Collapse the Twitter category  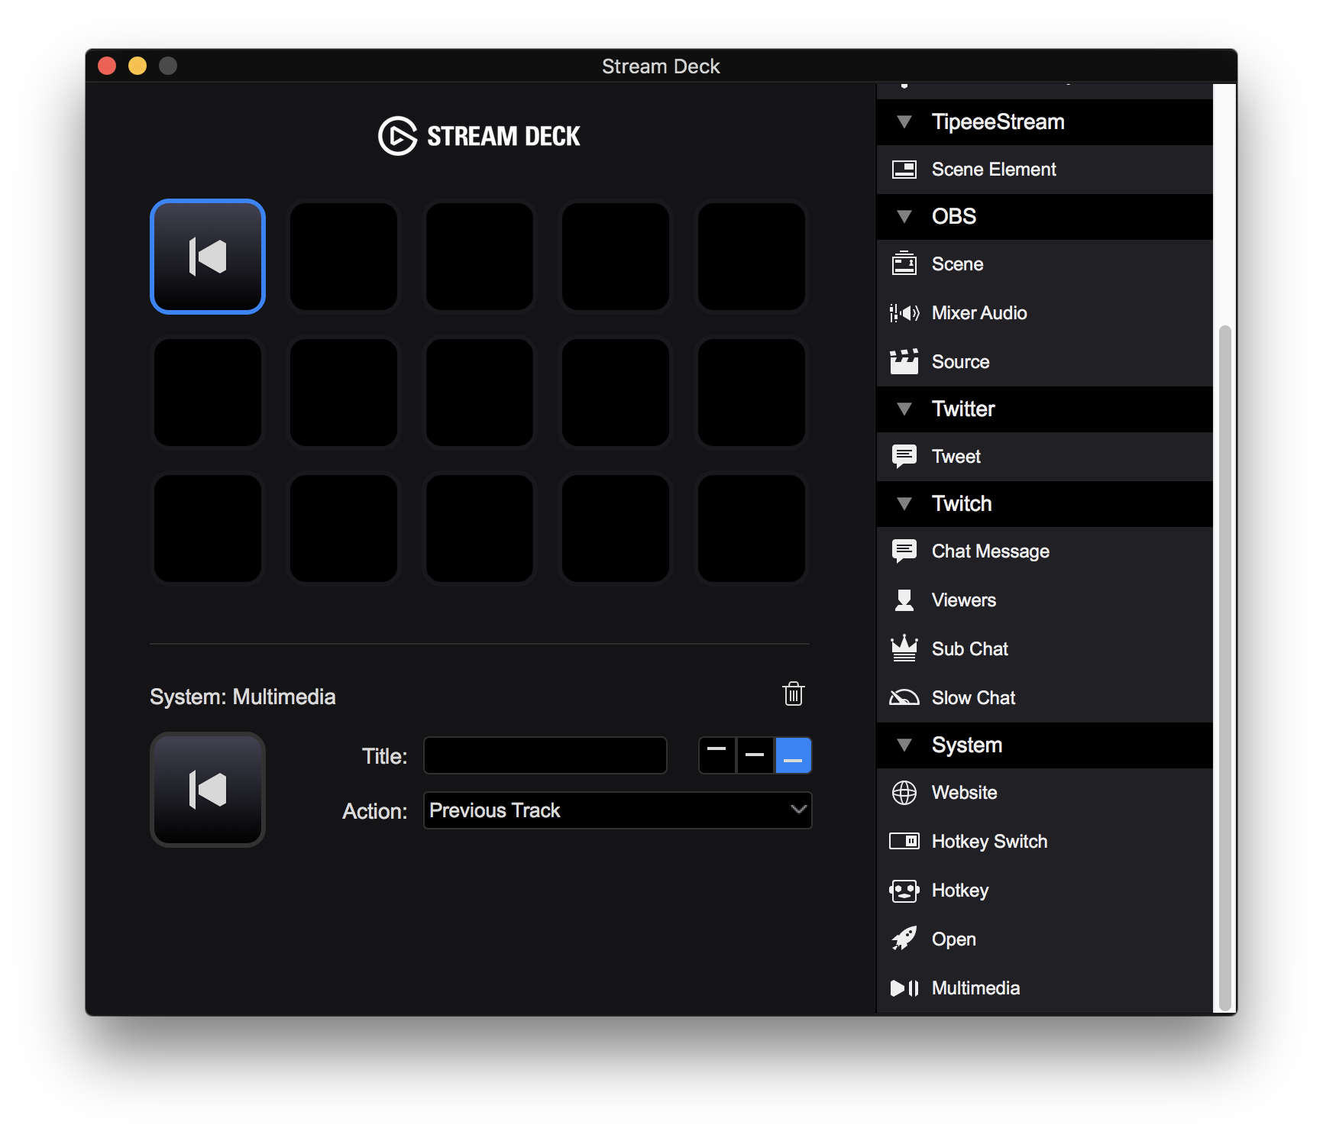click(904, 409)
